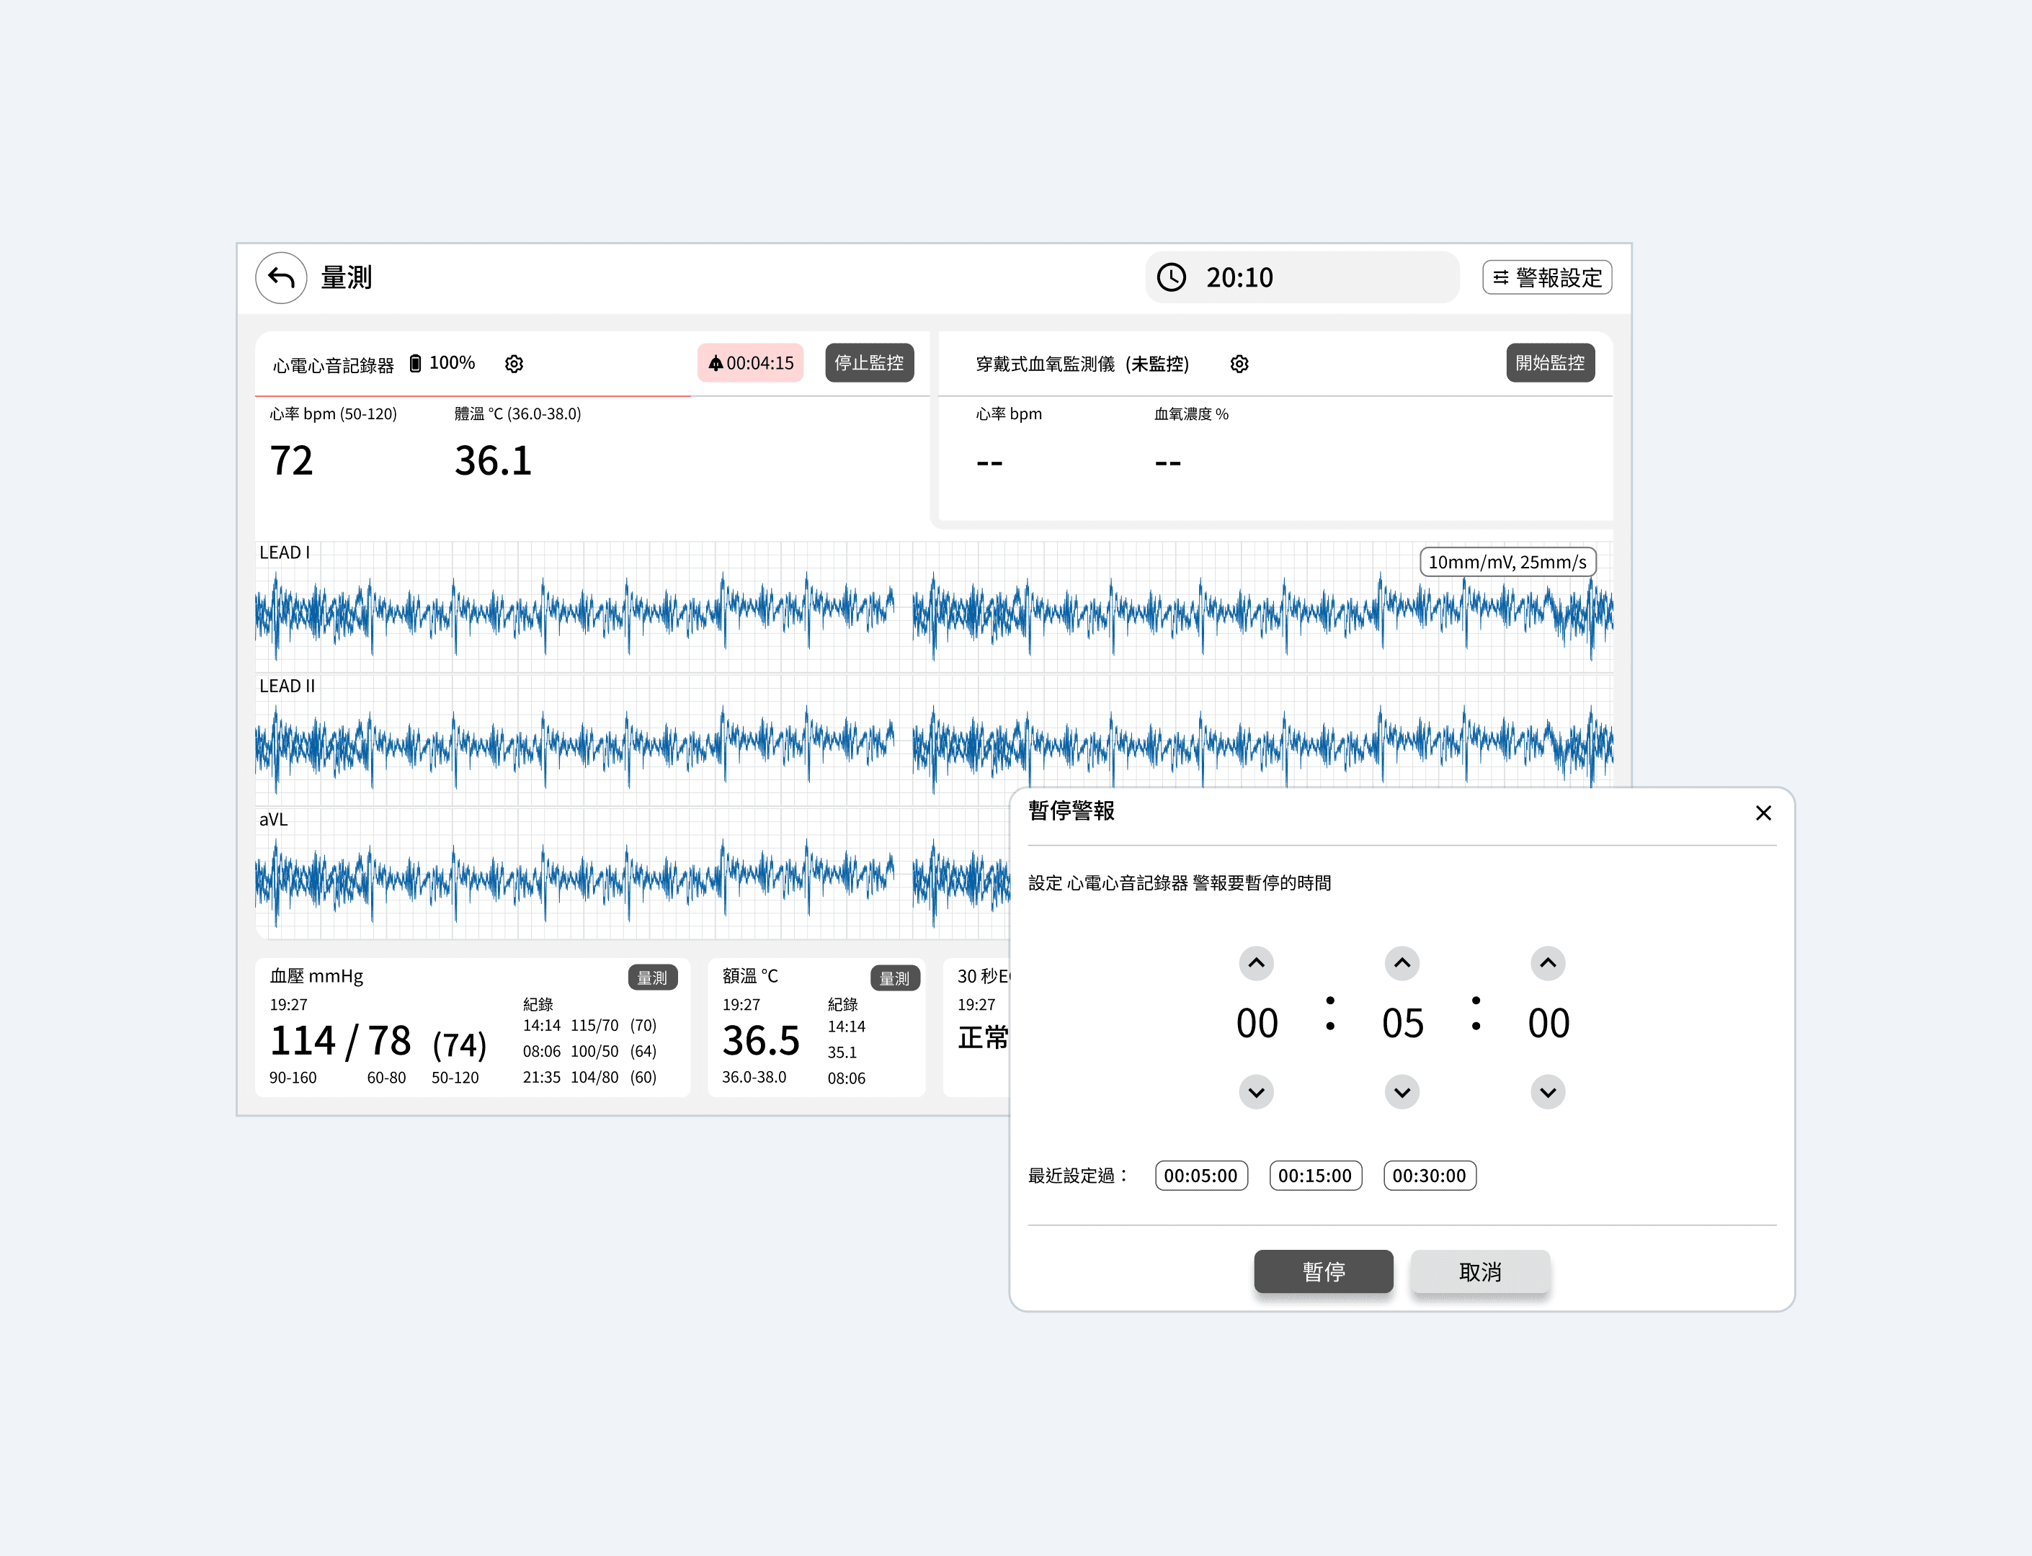Screen dimensions: 2032x1556
Task: Click the alarm bell timer 00:04:15
Action: (751, 363)
